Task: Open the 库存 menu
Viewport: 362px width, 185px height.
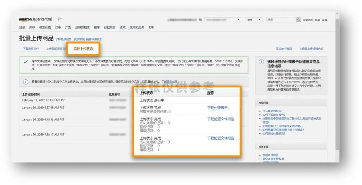Action: click(x=32, y=27)
